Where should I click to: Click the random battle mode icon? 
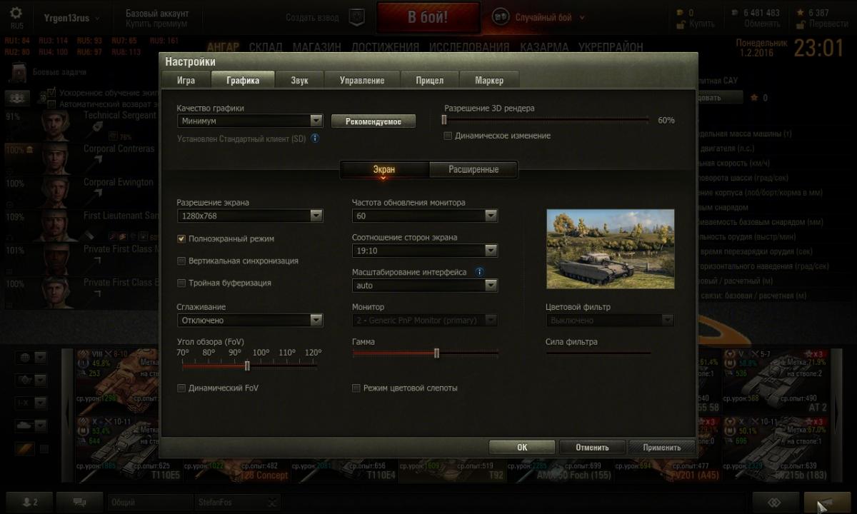pos(501,17)
